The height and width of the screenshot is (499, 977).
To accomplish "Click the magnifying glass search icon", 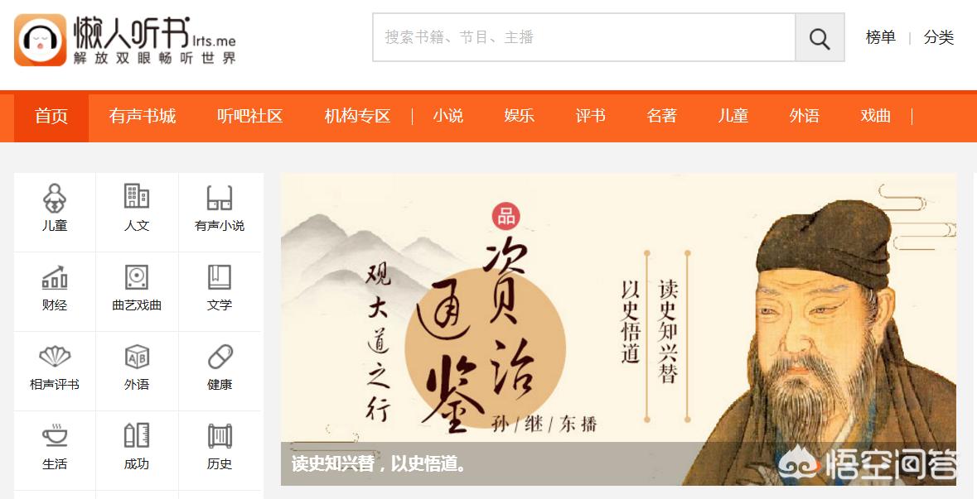I will [x=820, y=38].
